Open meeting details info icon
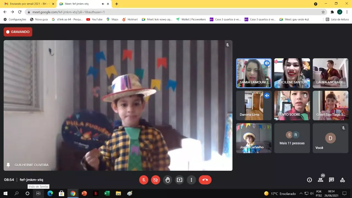 click(309, 180)
